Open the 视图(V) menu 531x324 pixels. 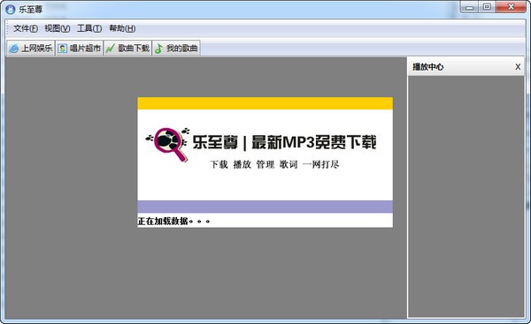coord(58,28)
